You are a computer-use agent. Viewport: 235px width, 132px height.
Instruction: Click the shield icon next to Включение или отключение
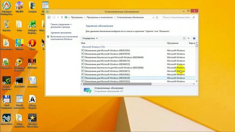(x=48, y=37)
